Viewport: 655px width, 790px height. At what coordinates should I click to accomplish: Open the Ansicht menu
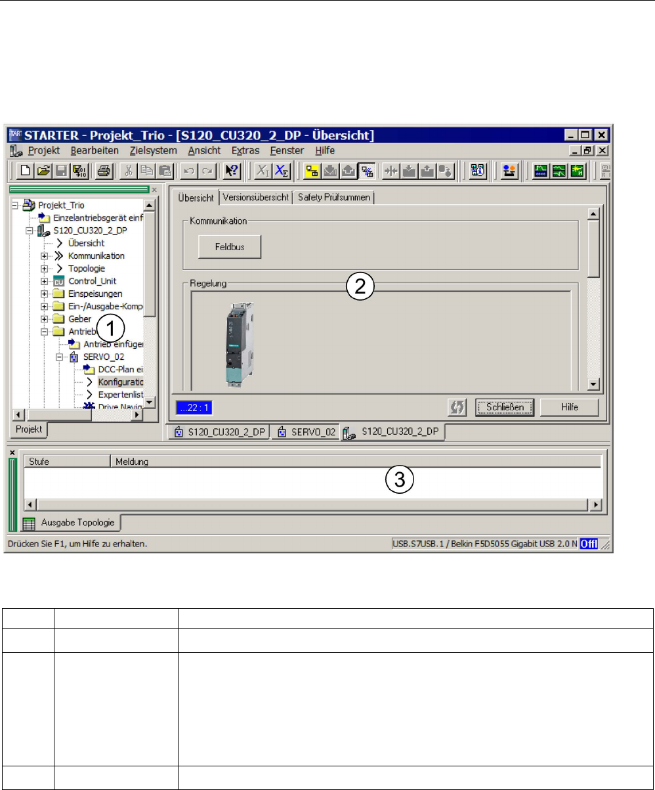click(x=204, y=150)
